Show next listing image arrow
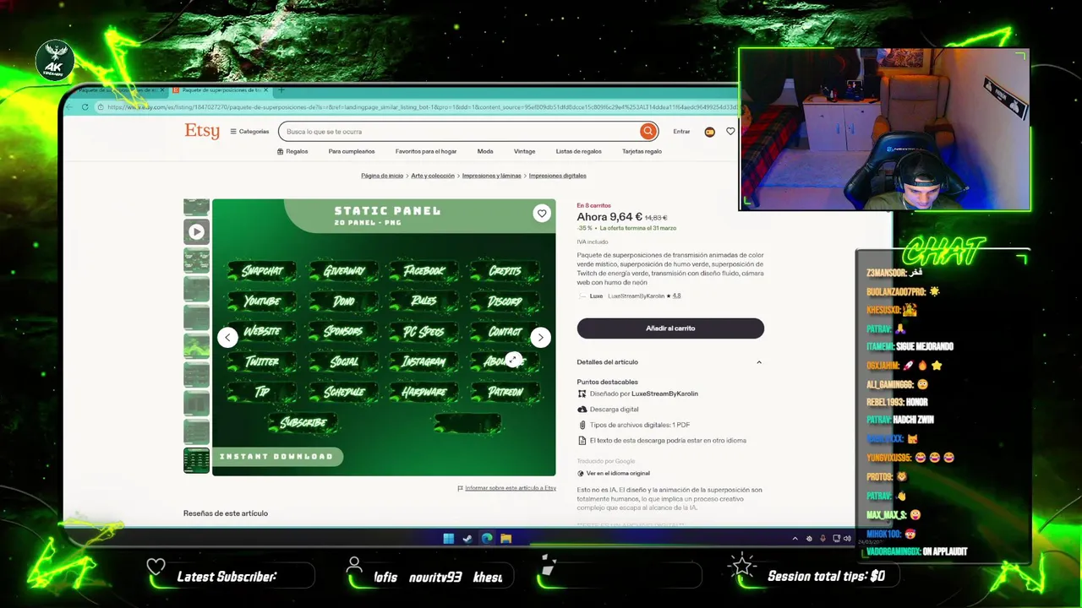Viewport: 1082px width, 608px height. click(x=541, y=338)
